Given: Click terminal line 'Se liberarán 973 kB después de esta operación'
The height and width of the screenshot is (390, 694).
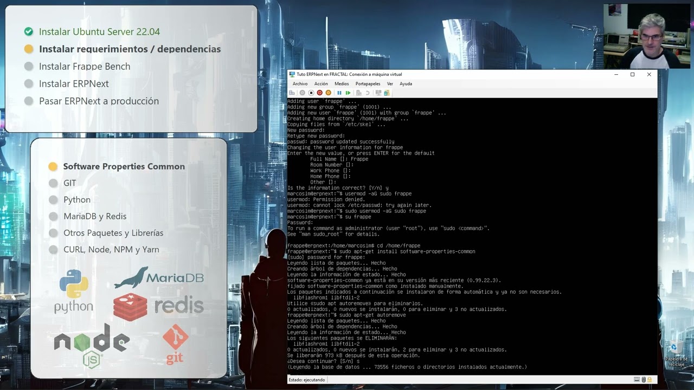Looking at the screenshot, I should point(354,355).
